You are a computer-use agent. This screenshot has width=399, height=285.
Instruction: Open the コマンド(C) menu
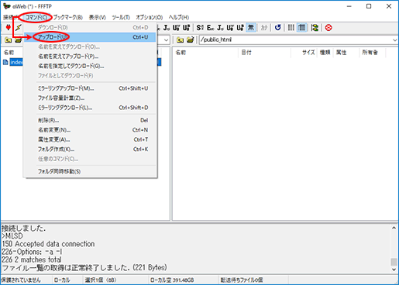[36, 17]
